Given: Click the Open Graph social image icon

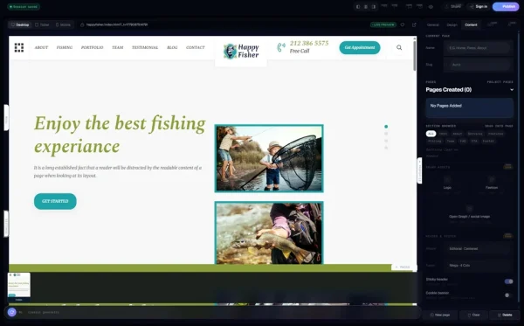Looking at the screenshot, I should point(469,209).
